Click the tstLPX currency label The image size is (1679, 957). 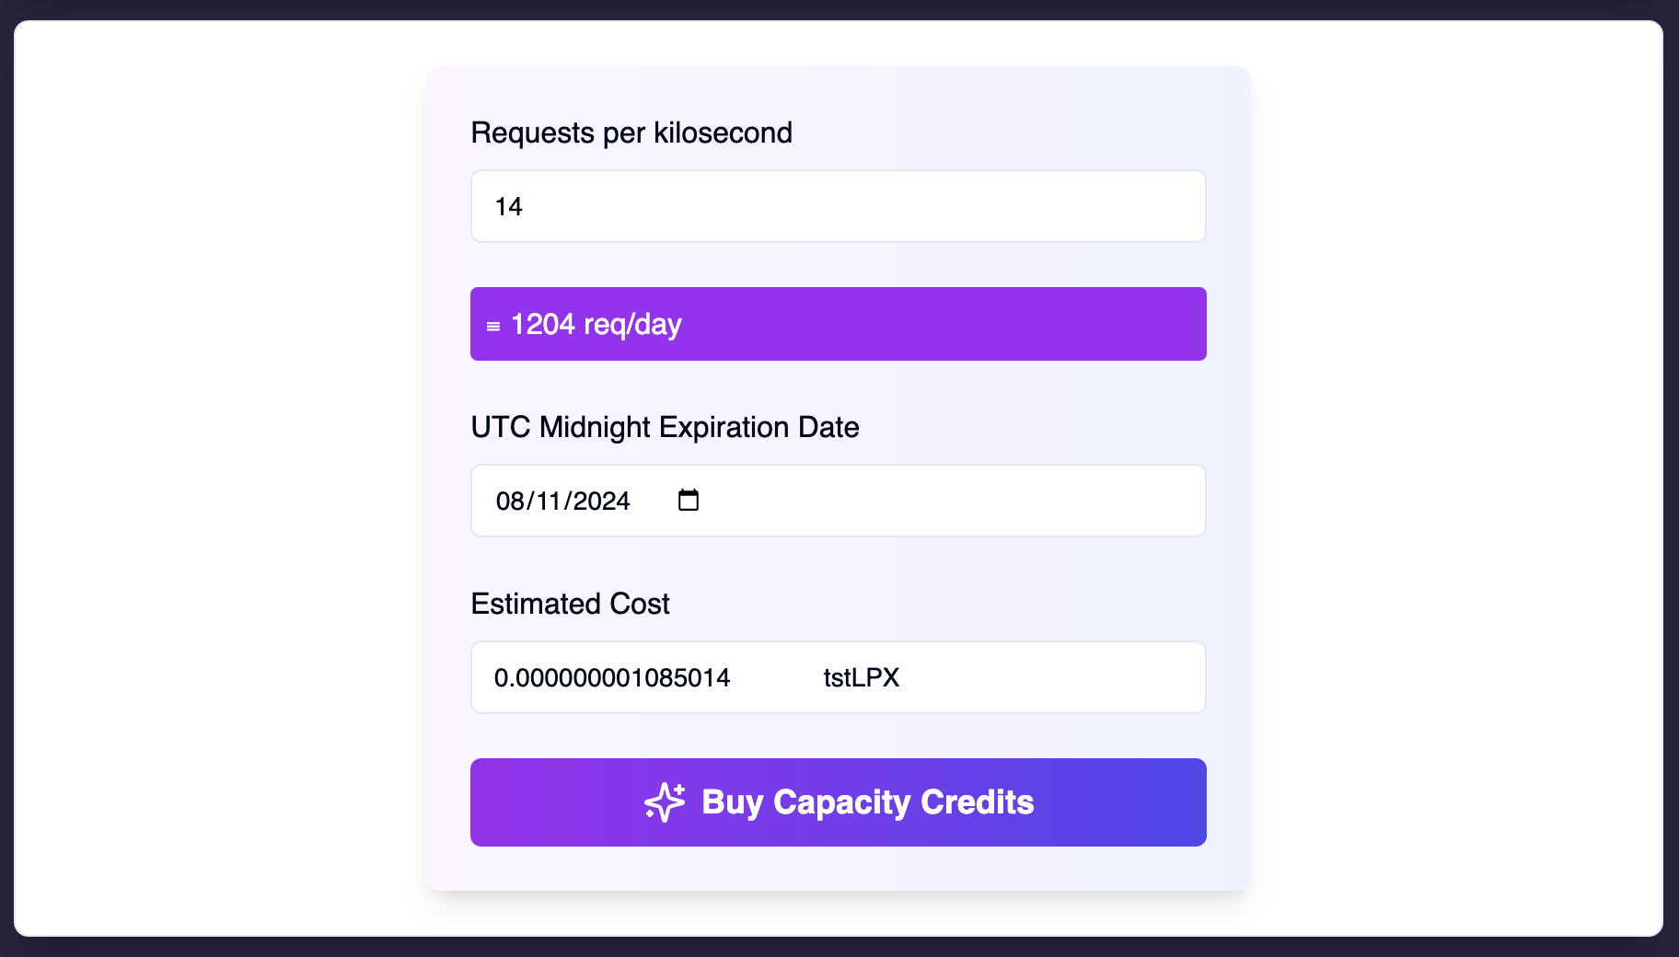pos(862,677)
